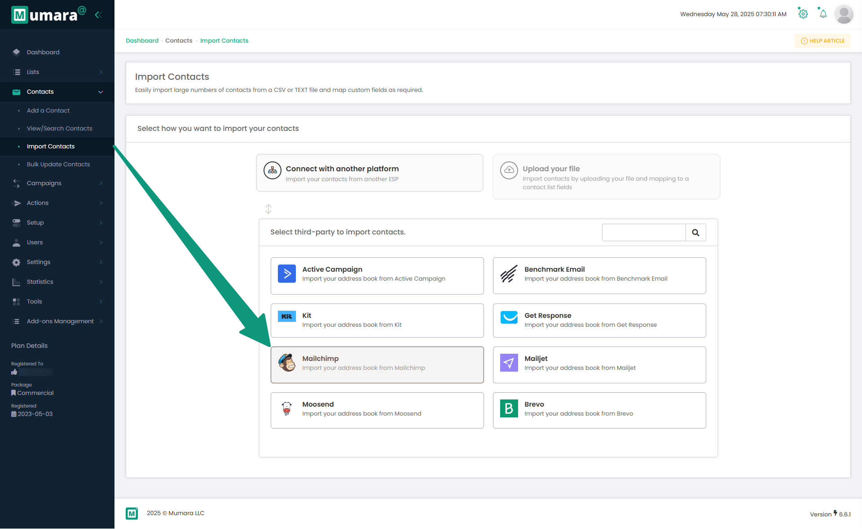This screenshot has width=862, height=529.
Task: Click the Actions paper-plane icon
Action: (17, 203)
